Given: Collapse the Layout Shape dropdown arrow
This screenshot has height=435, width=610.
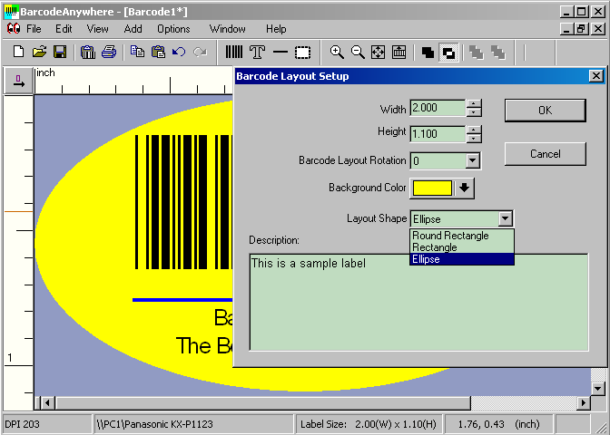Looking at the screenshot, I should point(505,218).
